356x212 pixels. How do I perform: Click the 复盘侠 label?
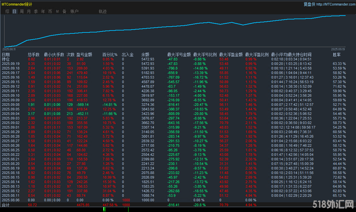[310, 4]
